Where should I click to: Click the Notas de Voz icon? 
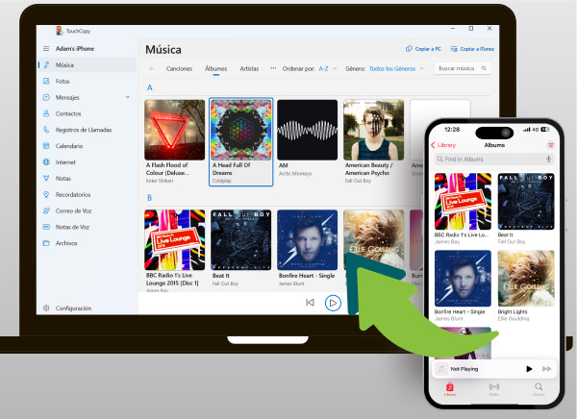(x=46, y=227)
